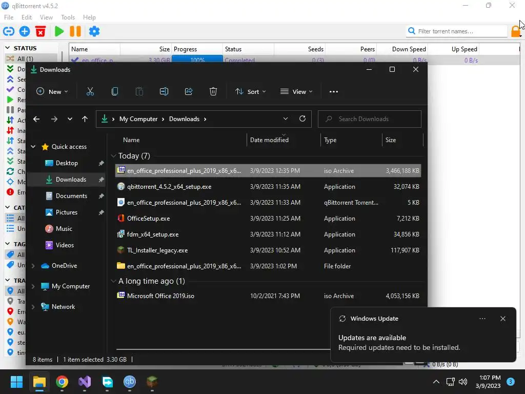The width and height of the screenshot is (525, 394).
Task: Click Copy icon in Explorer toolbar
Action: click(115, 91)
